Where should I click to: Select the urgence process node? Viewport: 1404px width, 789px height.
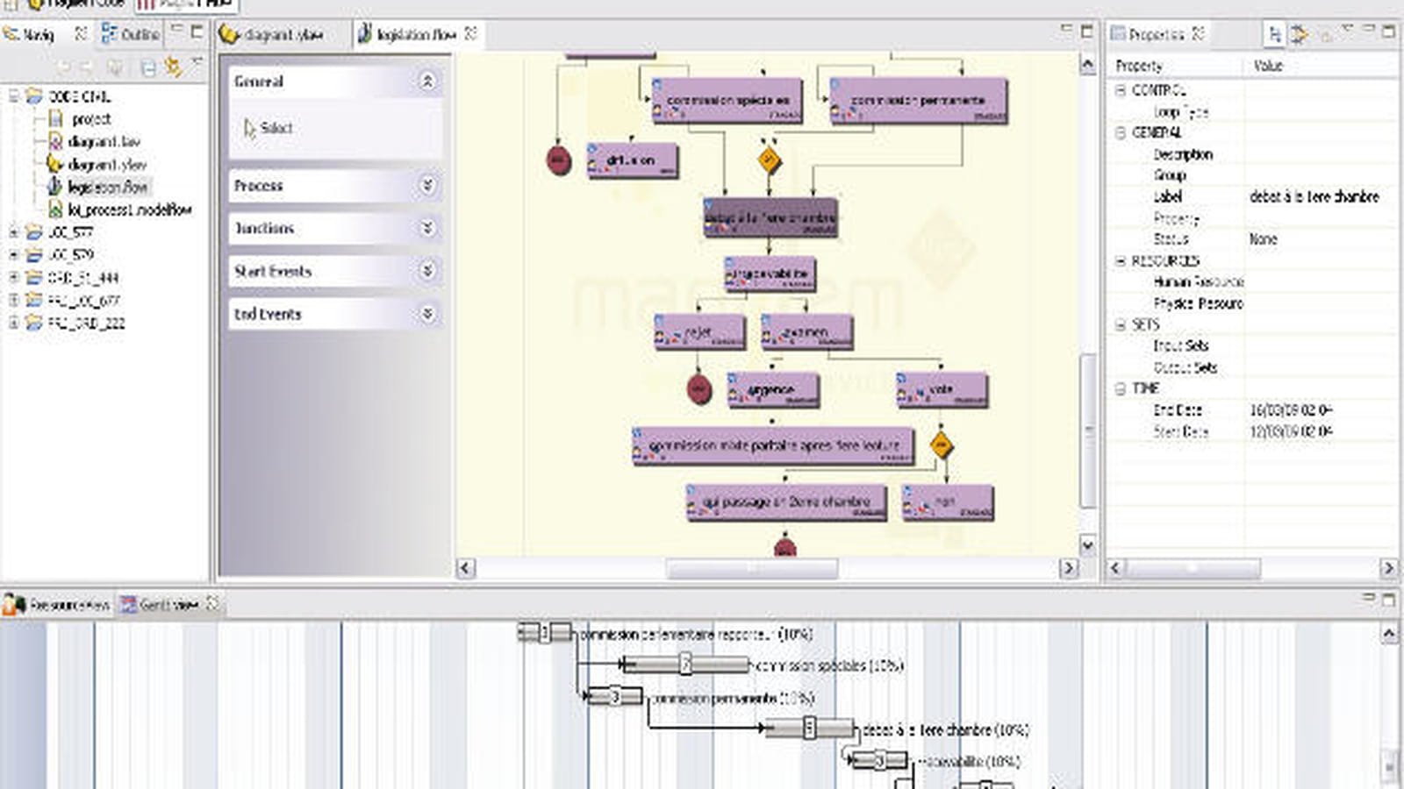[773, 389]
